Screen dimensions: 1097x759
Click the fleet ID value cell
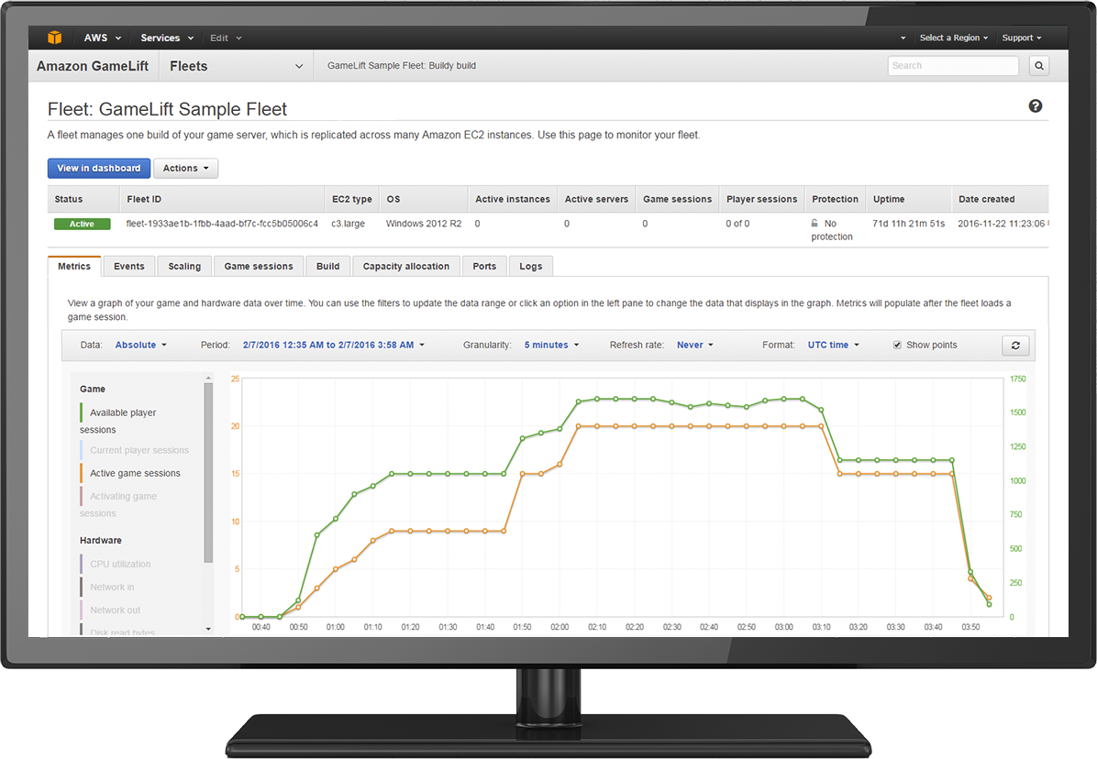point(222,224)
